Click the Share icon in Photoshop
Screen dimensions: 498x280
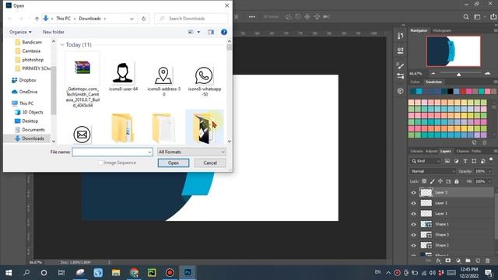click(493, 17)
